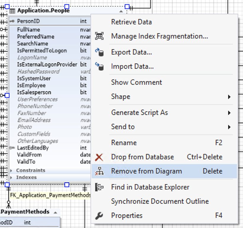Select the IsSalesperson column
Viewport: 243px width, 228px height.
tap(50, 92)
